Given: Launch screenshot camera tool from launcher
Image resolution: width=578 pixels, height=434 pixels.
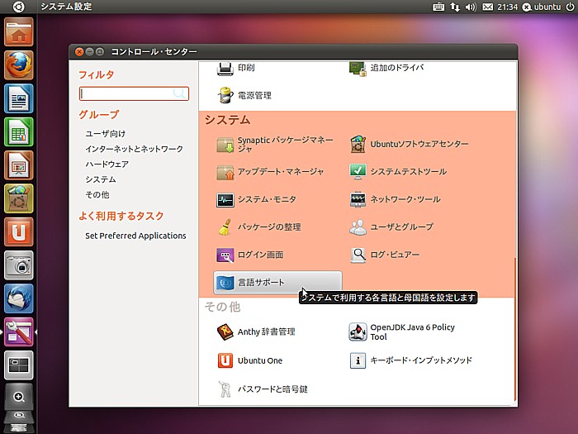Looking at the screenshot, I should [19, 265].
